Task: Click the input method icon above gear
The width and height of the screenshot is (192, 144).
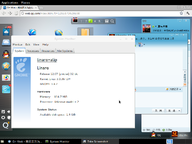Action: (3, 112)
